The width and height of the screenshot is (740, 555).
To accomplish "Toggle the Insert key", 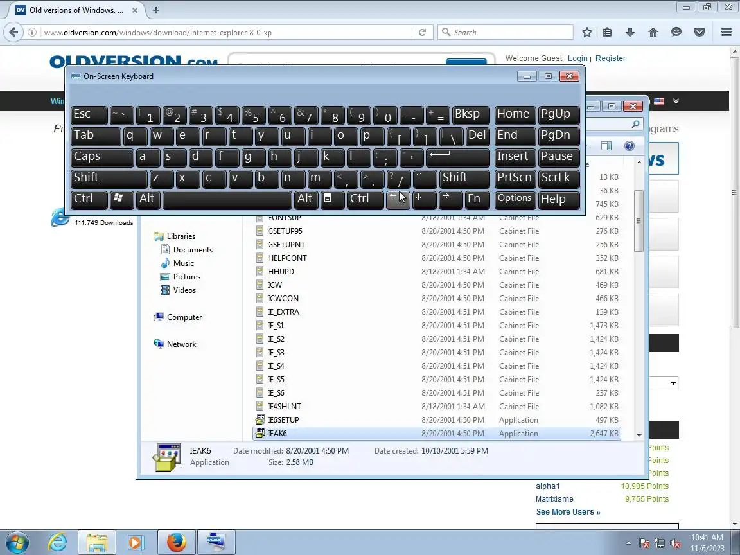I will [515, 157].
